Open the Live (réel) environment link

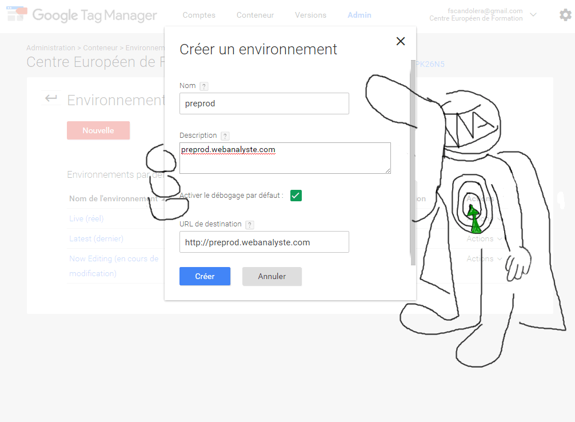[86, 218]
